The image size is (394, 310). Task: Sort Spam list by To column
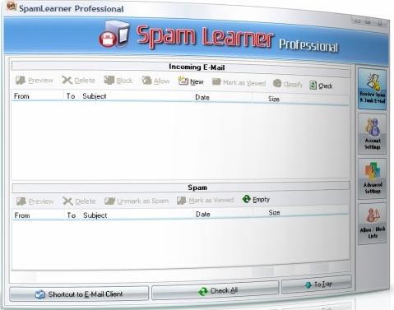point(72,215)
